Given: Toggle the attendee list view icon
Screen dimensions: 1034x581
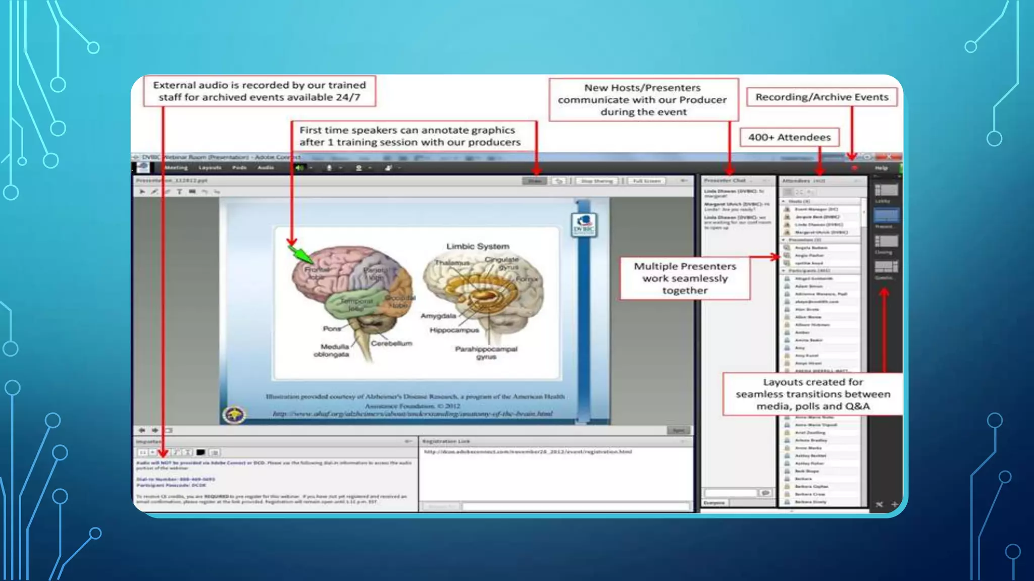Looking at the screenshot, I should [x=788, y=192].
